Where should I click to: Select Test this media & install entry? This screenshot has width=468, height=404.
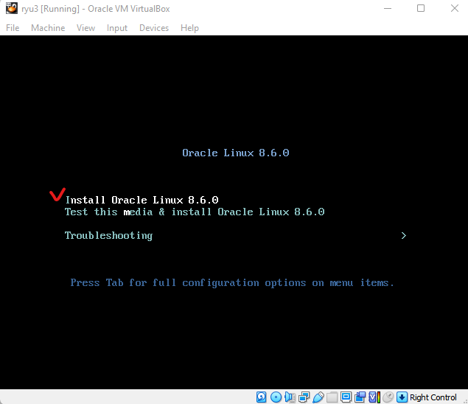[x=195, y=212]
